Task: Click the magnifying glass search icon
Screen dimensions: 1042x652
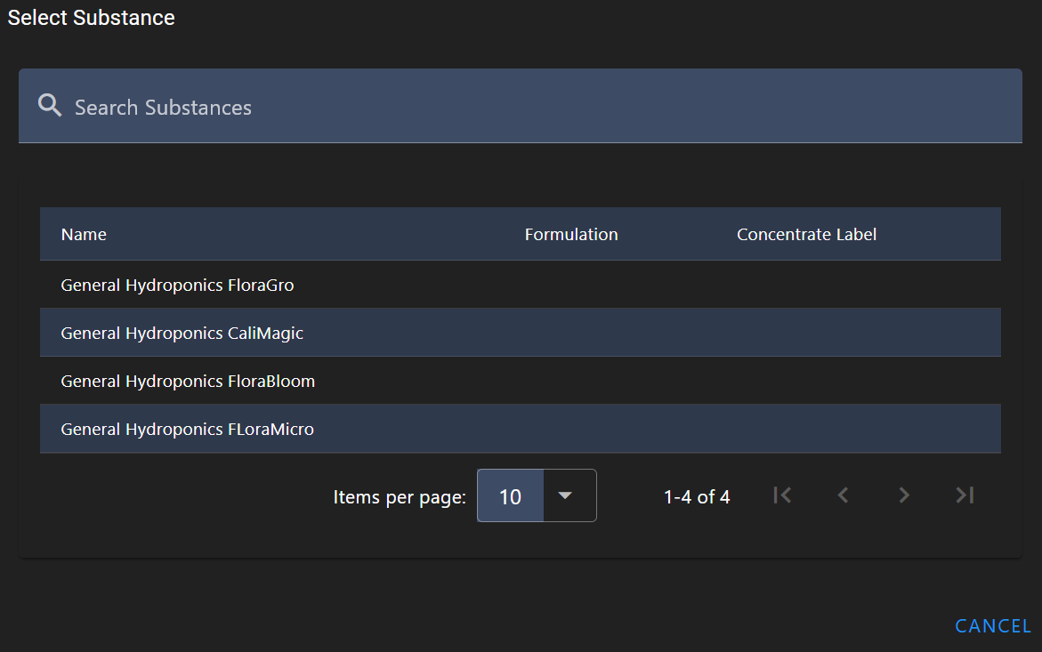Action: (50, 107)
